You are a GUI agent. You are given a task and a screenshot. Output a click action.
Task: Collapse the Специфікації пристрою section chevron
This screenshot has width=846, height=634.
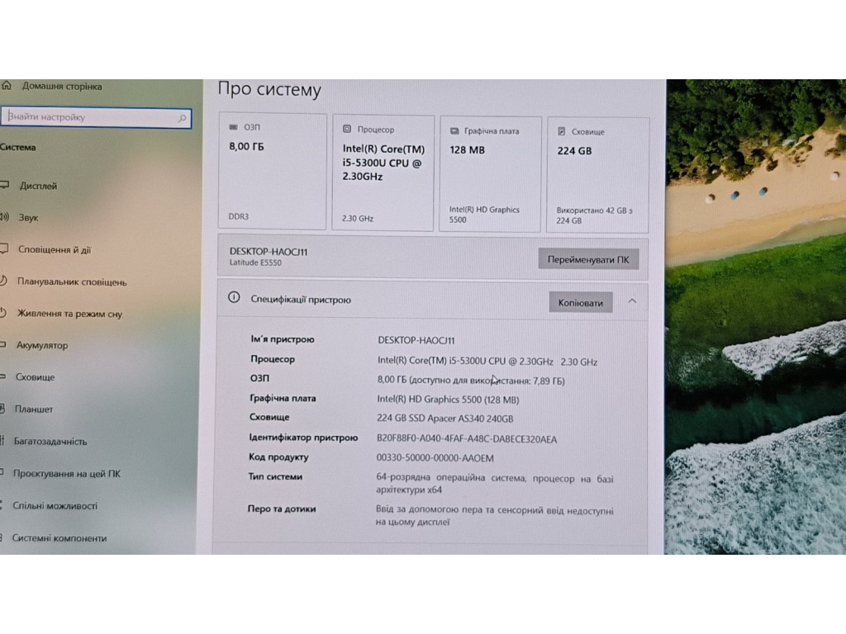coord(632,301)
